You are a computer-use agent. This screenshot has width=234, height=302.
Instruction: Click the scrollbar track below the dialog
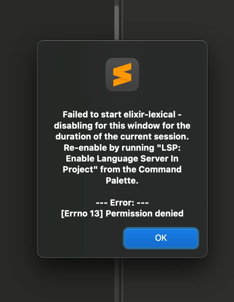[117, 280]
